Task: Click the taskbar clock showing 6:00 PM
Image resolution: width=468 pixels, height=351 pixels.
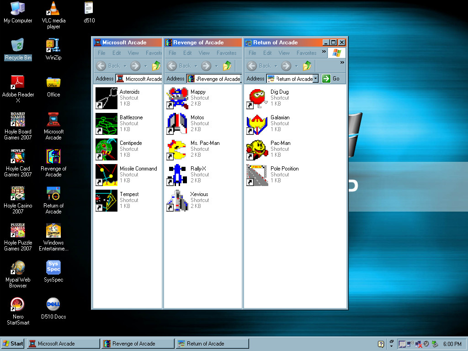Action: pyautogui.click(x=452, y=344)
